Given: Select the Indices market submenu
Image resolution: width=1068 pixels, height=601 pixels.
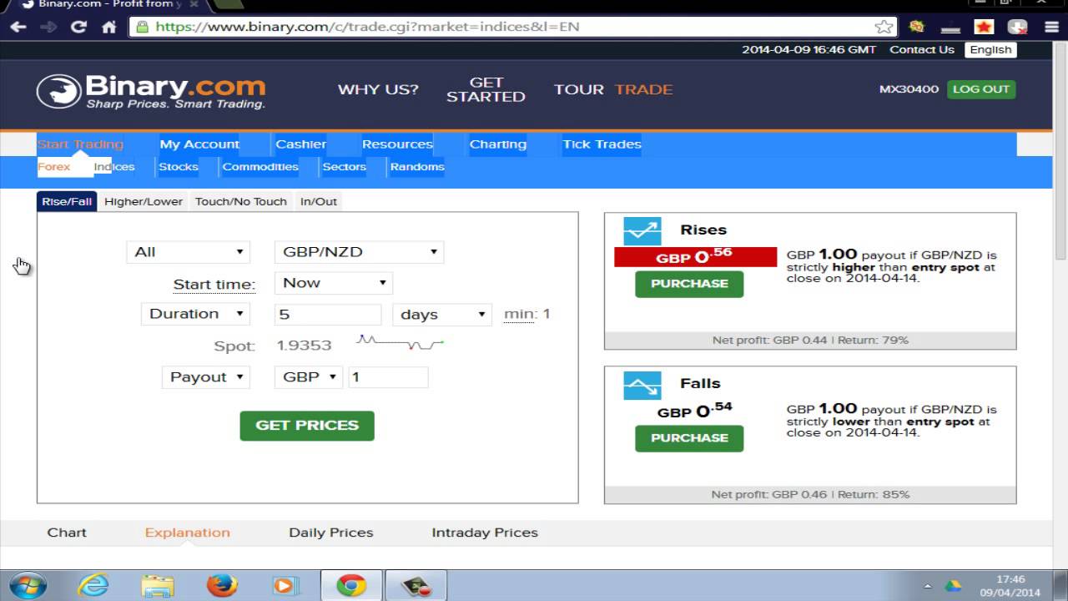Looking at the screenshot, I should click(114, 167).
